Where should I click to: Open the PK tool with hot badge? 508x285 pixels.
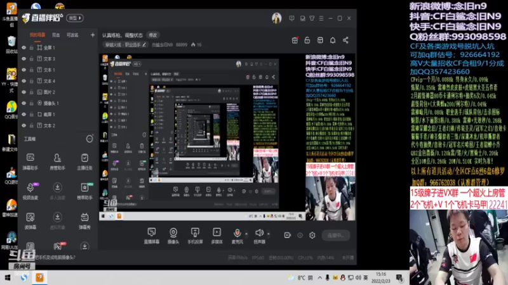click(x=58, y=246)
